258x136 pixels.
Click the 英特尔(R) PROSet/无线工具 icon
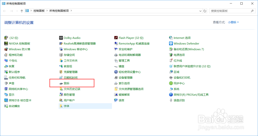[171, 95]
